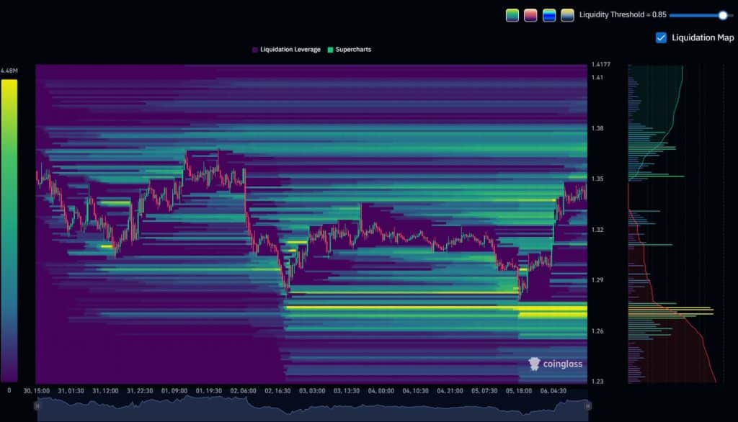The image size is (738, 422).
Task: Click the time range navigator overview area
Action: 313,408
